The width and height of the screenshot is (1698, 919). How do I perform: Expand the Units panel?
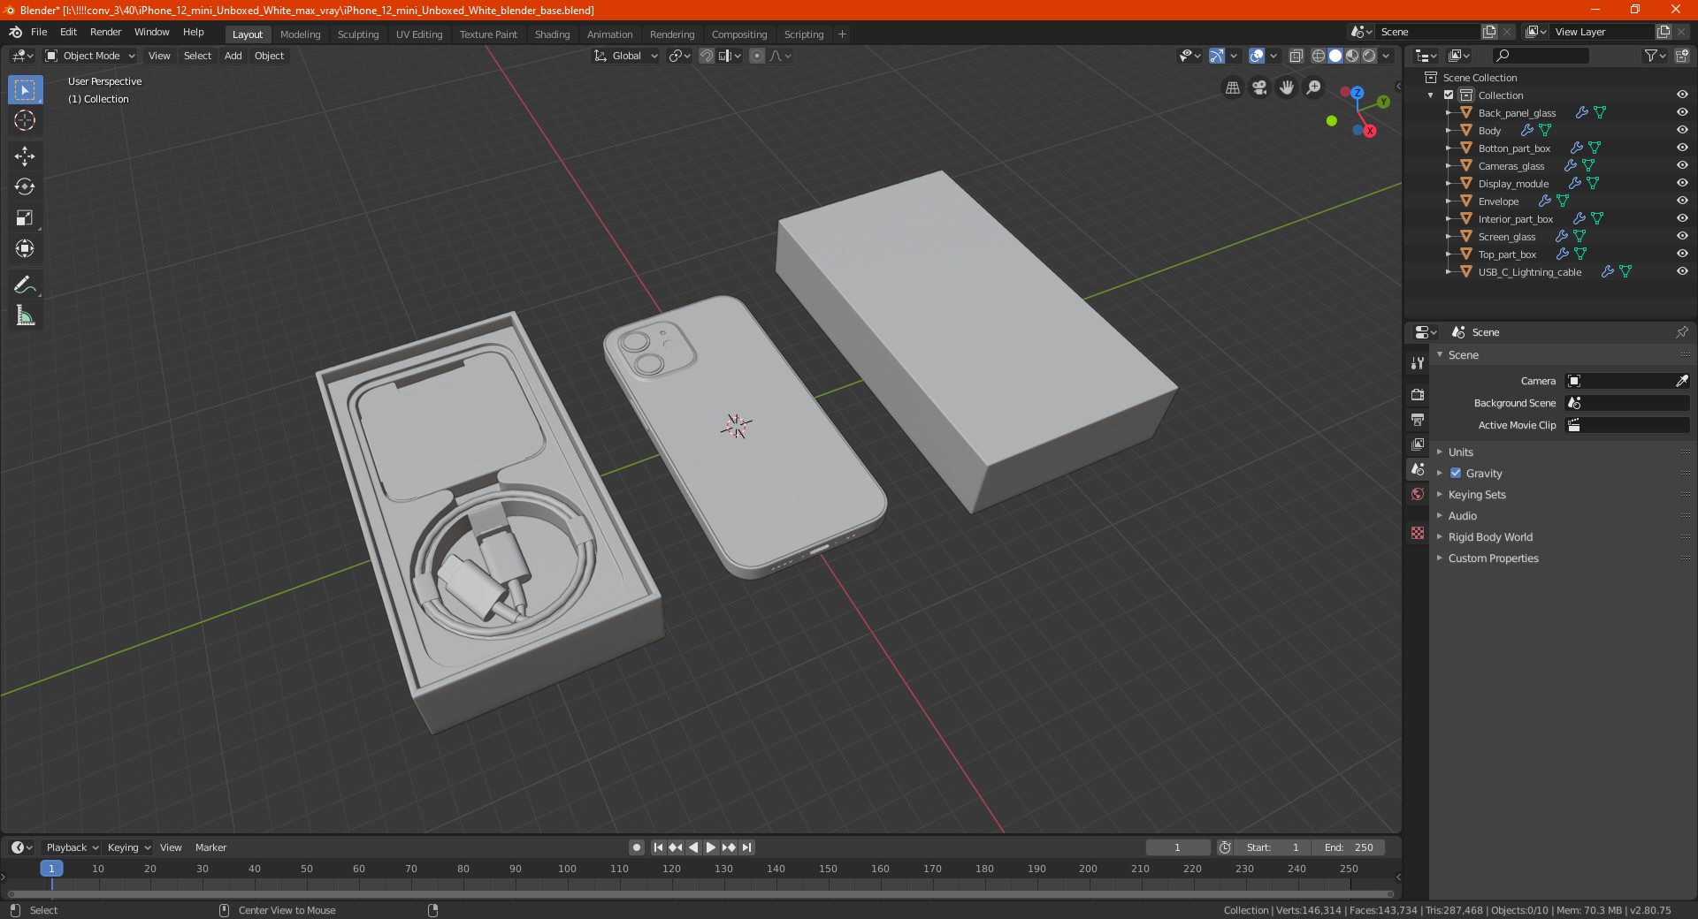pyautogui.click(x=1460, y=452)
